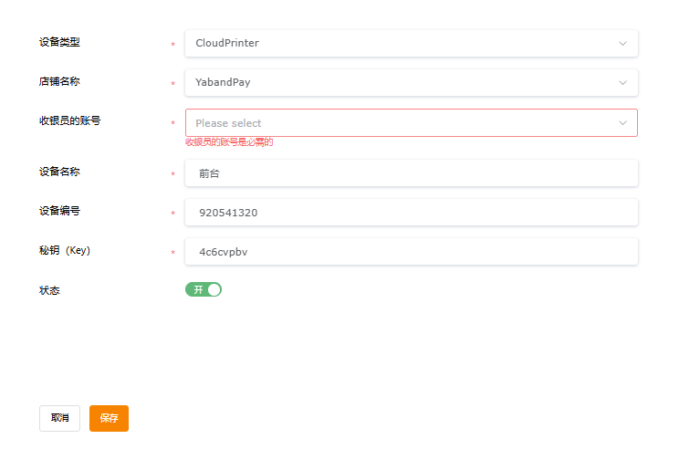
Task: Click the chevron arrow beside CloudPrinter
Action: [622, 44]
